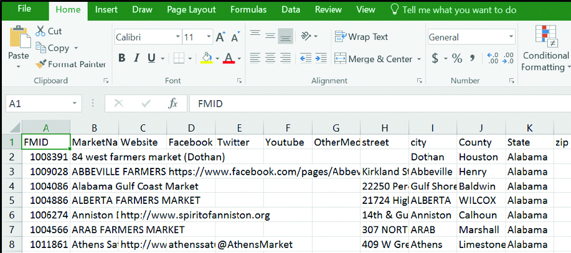Image resolution: width=571 pixels, height=253 pixels.
Task: Open fill color dropdown arrow
Action: (x=217, y=58)
